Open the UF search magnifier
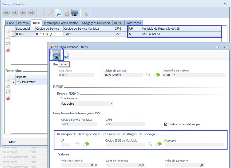 click(77, 144)
